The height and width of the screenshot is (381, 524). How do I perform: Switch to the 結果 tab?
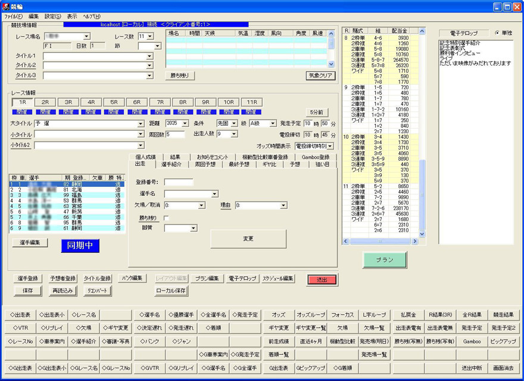coord(175,157)
